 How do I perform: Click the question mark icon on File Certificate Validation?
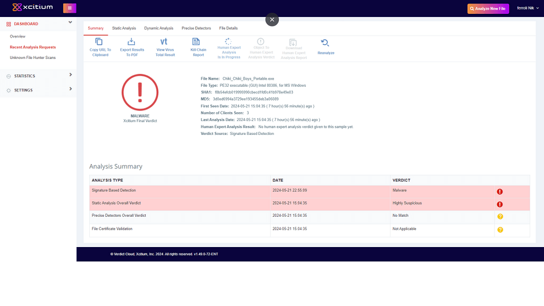pos(499,229)
